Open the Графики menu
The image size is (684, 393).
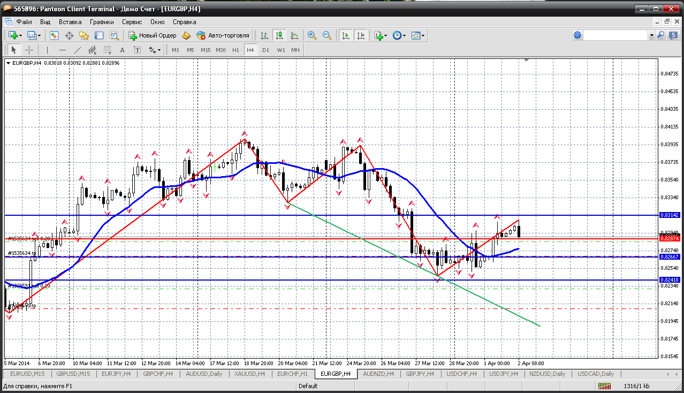click(x=102, y=22)
